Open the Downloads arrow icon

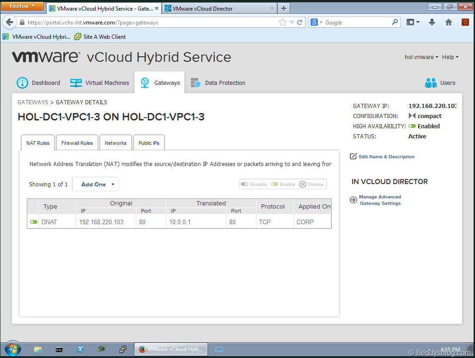(432, 22)
